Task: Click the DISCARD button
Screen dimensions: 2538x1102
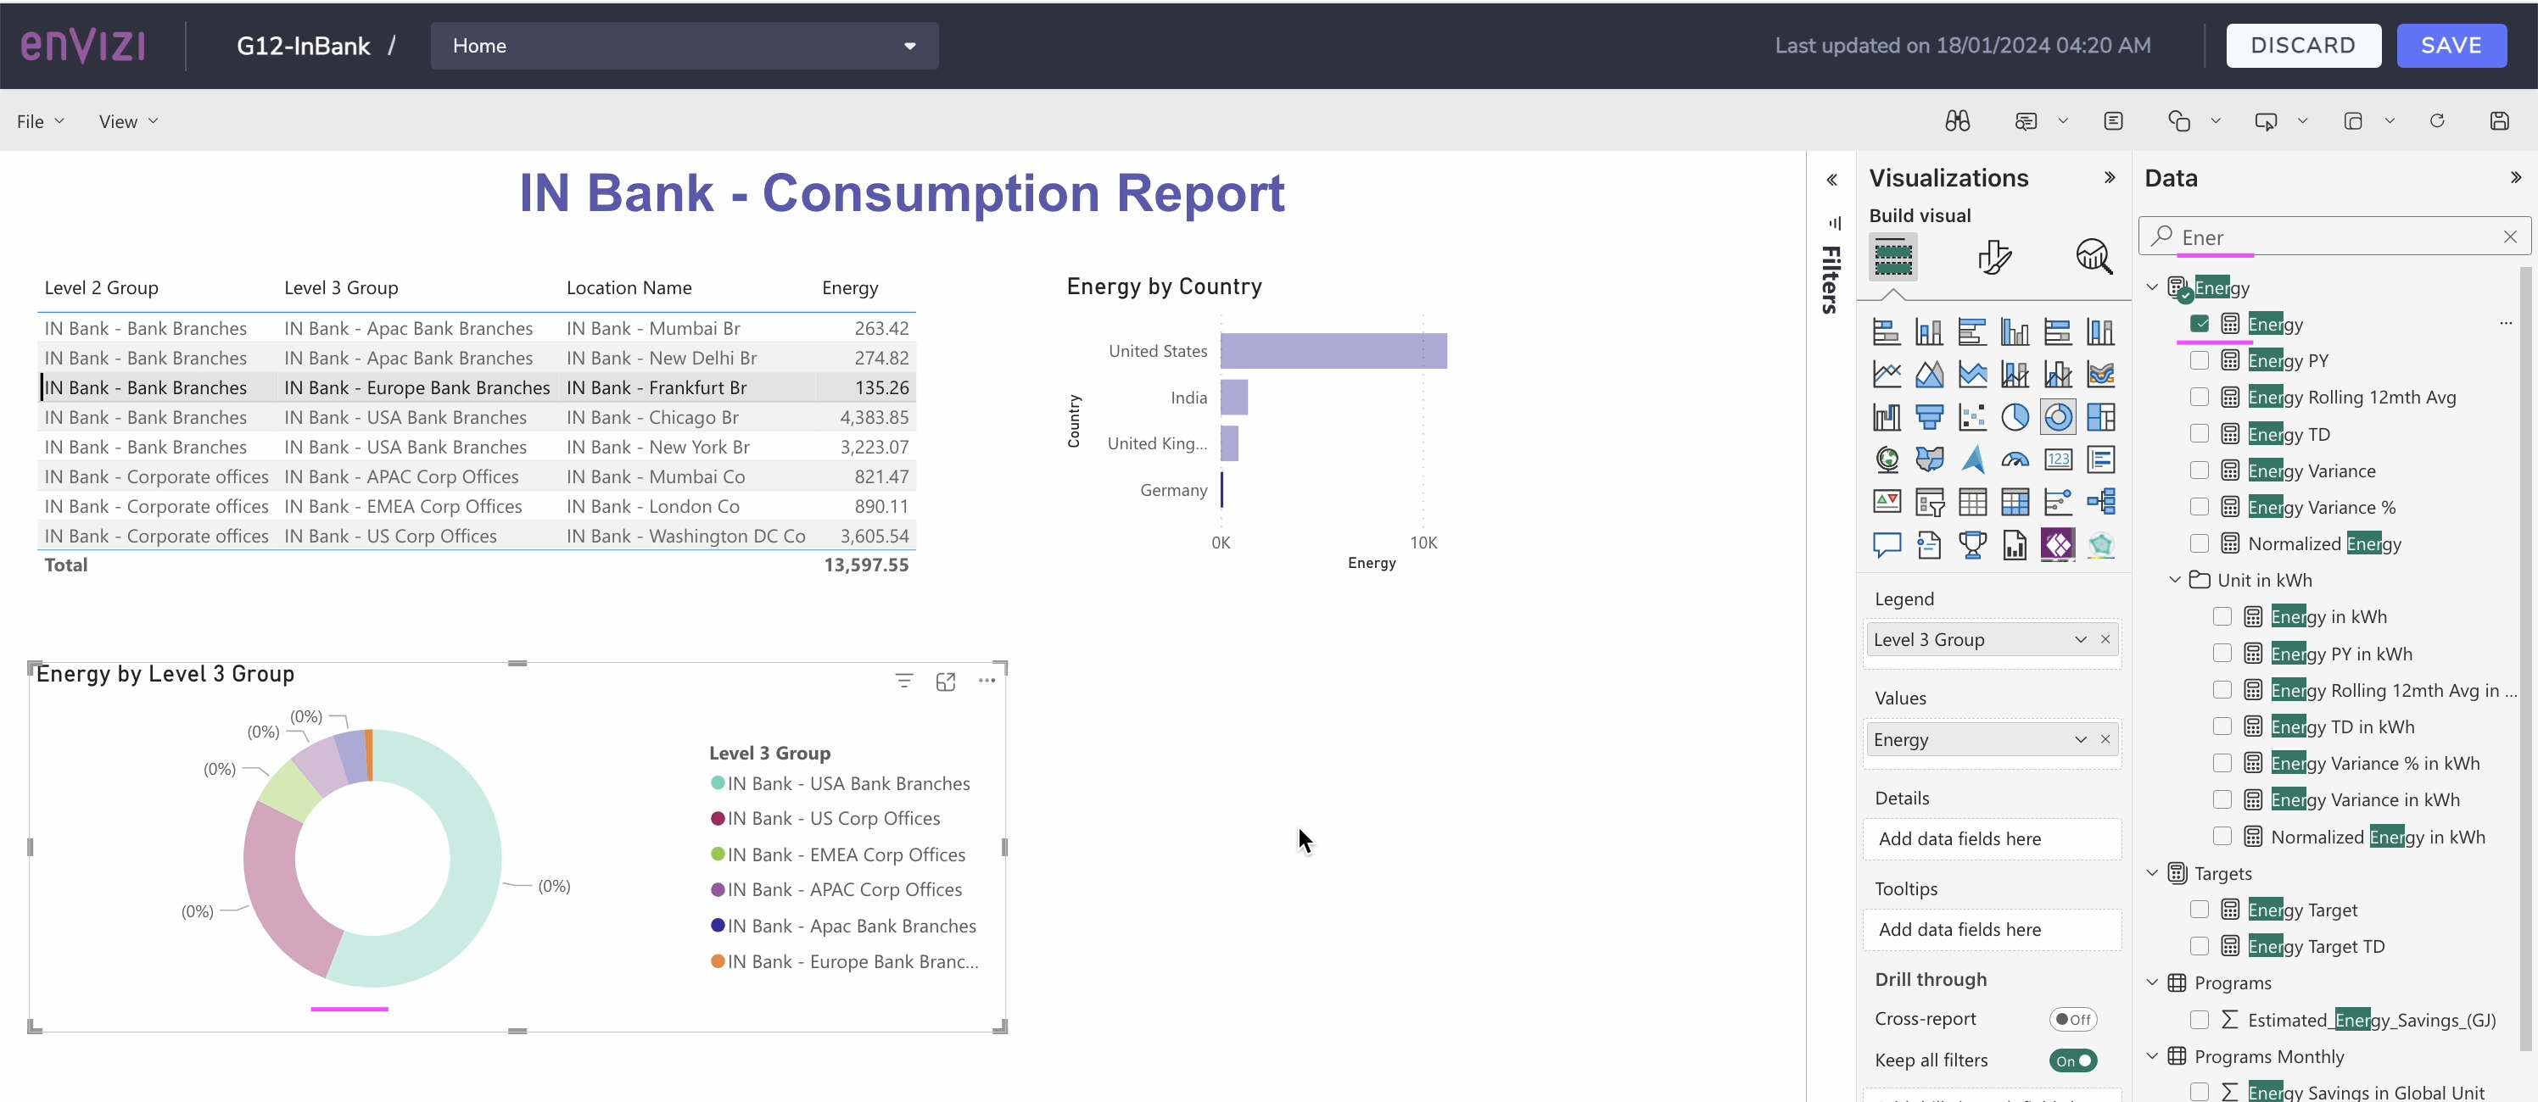Action: coord(2302,47)
